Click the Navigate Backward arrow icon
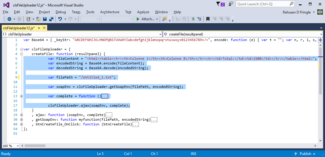The width and height of the screenshot is (325, 157). (x=9, y=19)
